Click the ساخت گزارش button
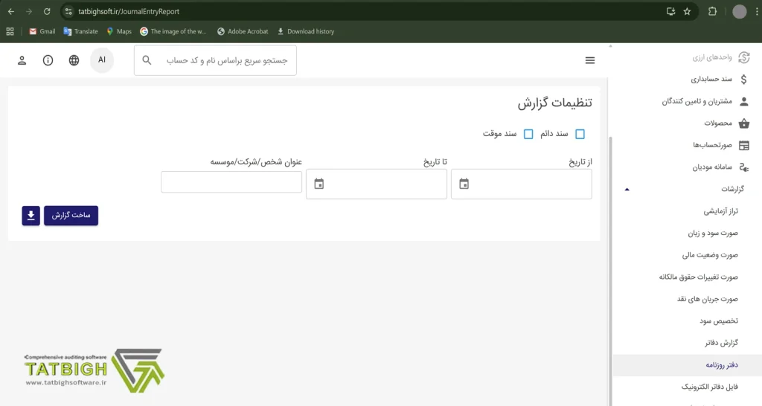 (71, 216)
